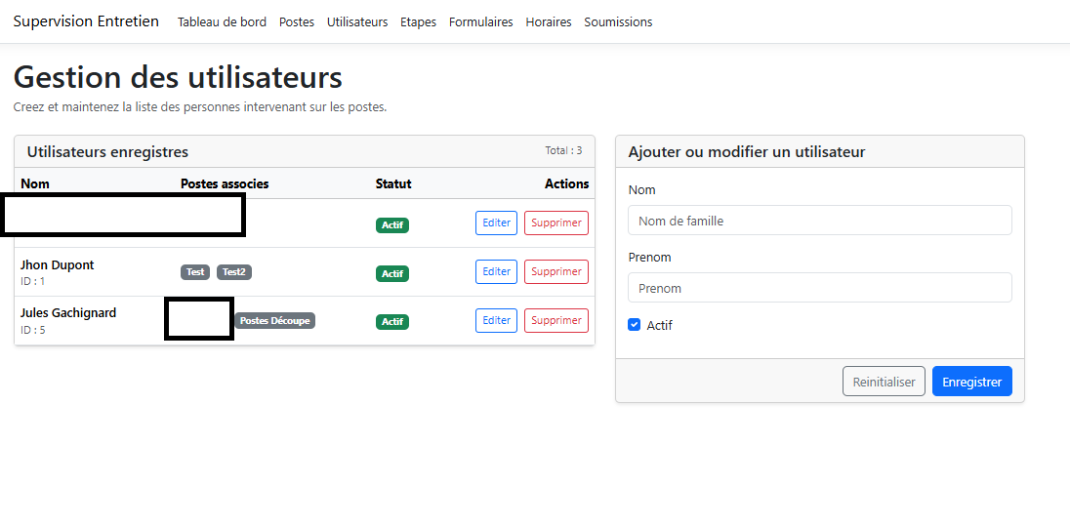
Task: Click the Actif status badge of Jules Gachignard
Action: 392,322
